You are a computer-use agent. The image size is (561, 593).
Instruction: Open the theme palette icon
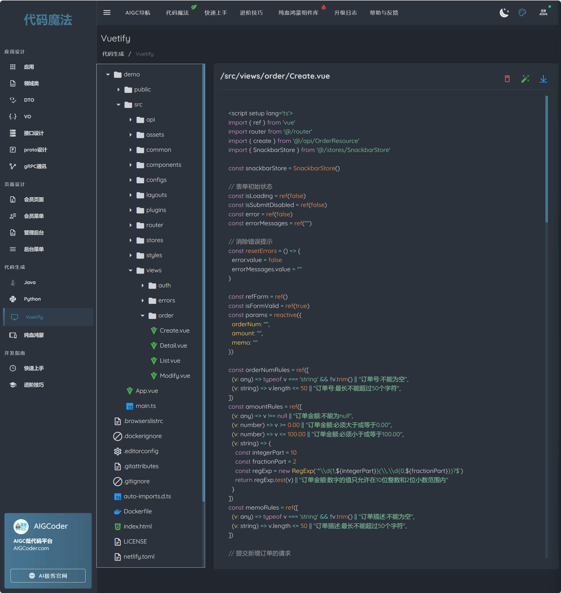tap(522, 13)
